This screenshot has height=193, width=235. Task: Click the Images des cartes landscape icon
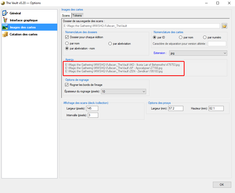5,27
